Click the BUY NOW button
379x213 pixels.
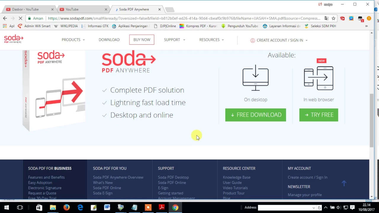tap(142, 40)
